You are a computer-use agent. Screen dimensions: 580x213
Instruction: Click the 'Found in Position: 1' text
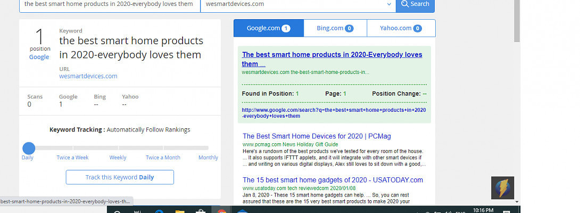270,94
